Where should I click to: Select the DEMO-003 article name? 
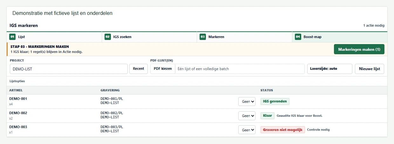click(18, 127)
